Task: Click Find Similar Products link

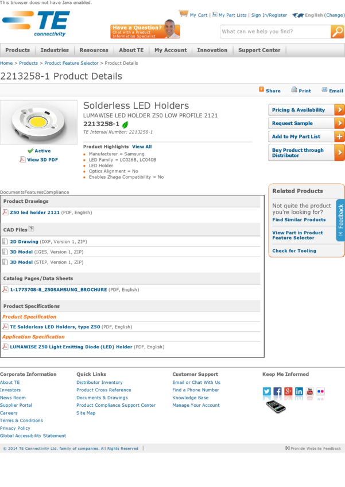Action: pos(299,219)
